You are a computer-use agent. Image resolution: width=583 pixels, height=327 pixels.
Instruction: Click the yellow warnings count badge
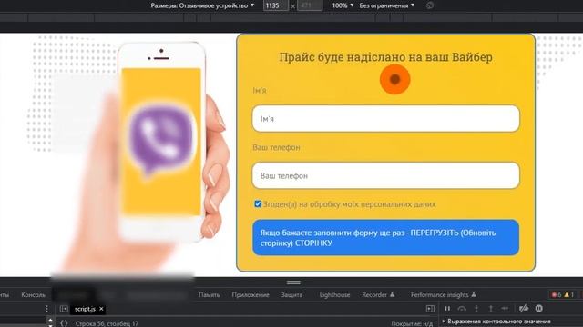click(568, 294)
